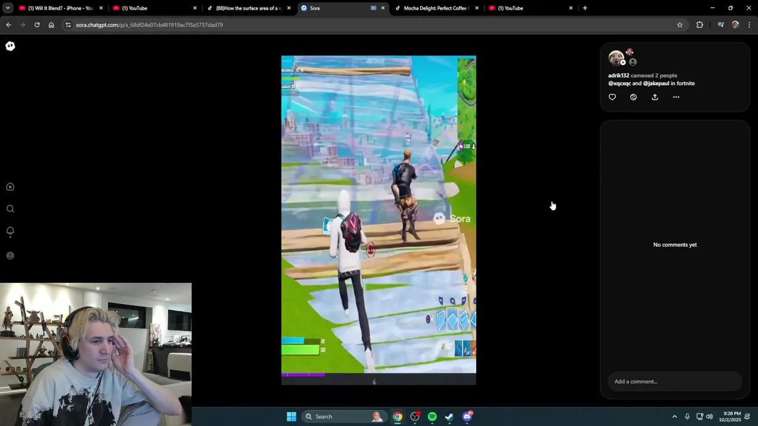This screenshot has width=758, height=426.
Task: Click adrik132's profile avatar
Action: (x=616, y=58)
